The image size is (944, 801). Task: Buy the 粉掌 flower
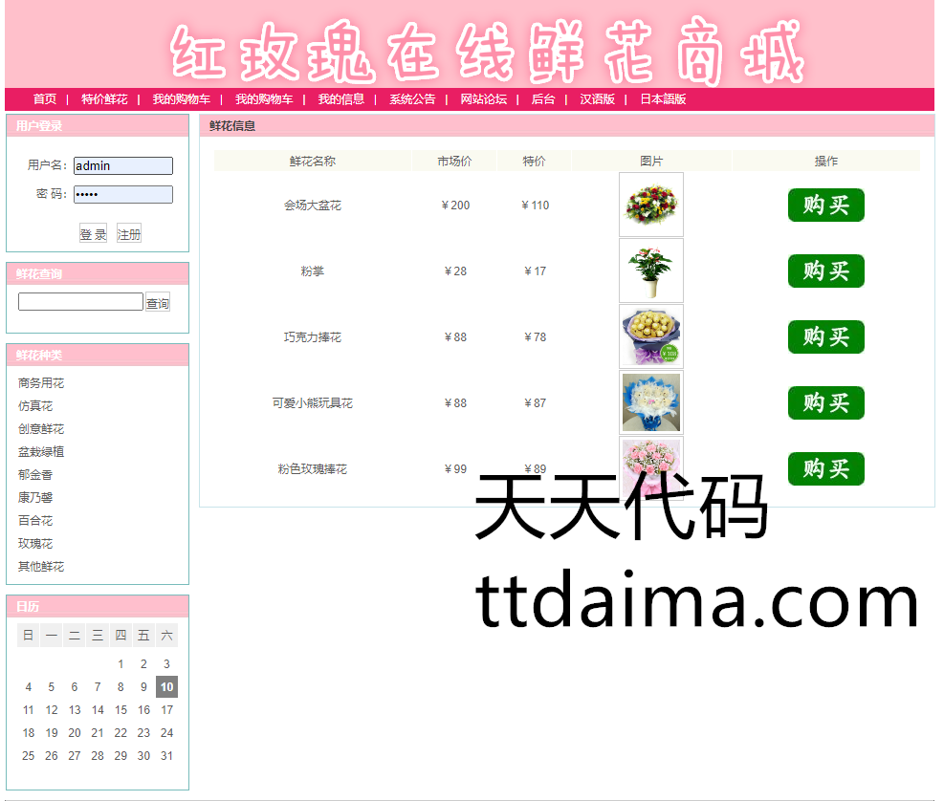825,271
